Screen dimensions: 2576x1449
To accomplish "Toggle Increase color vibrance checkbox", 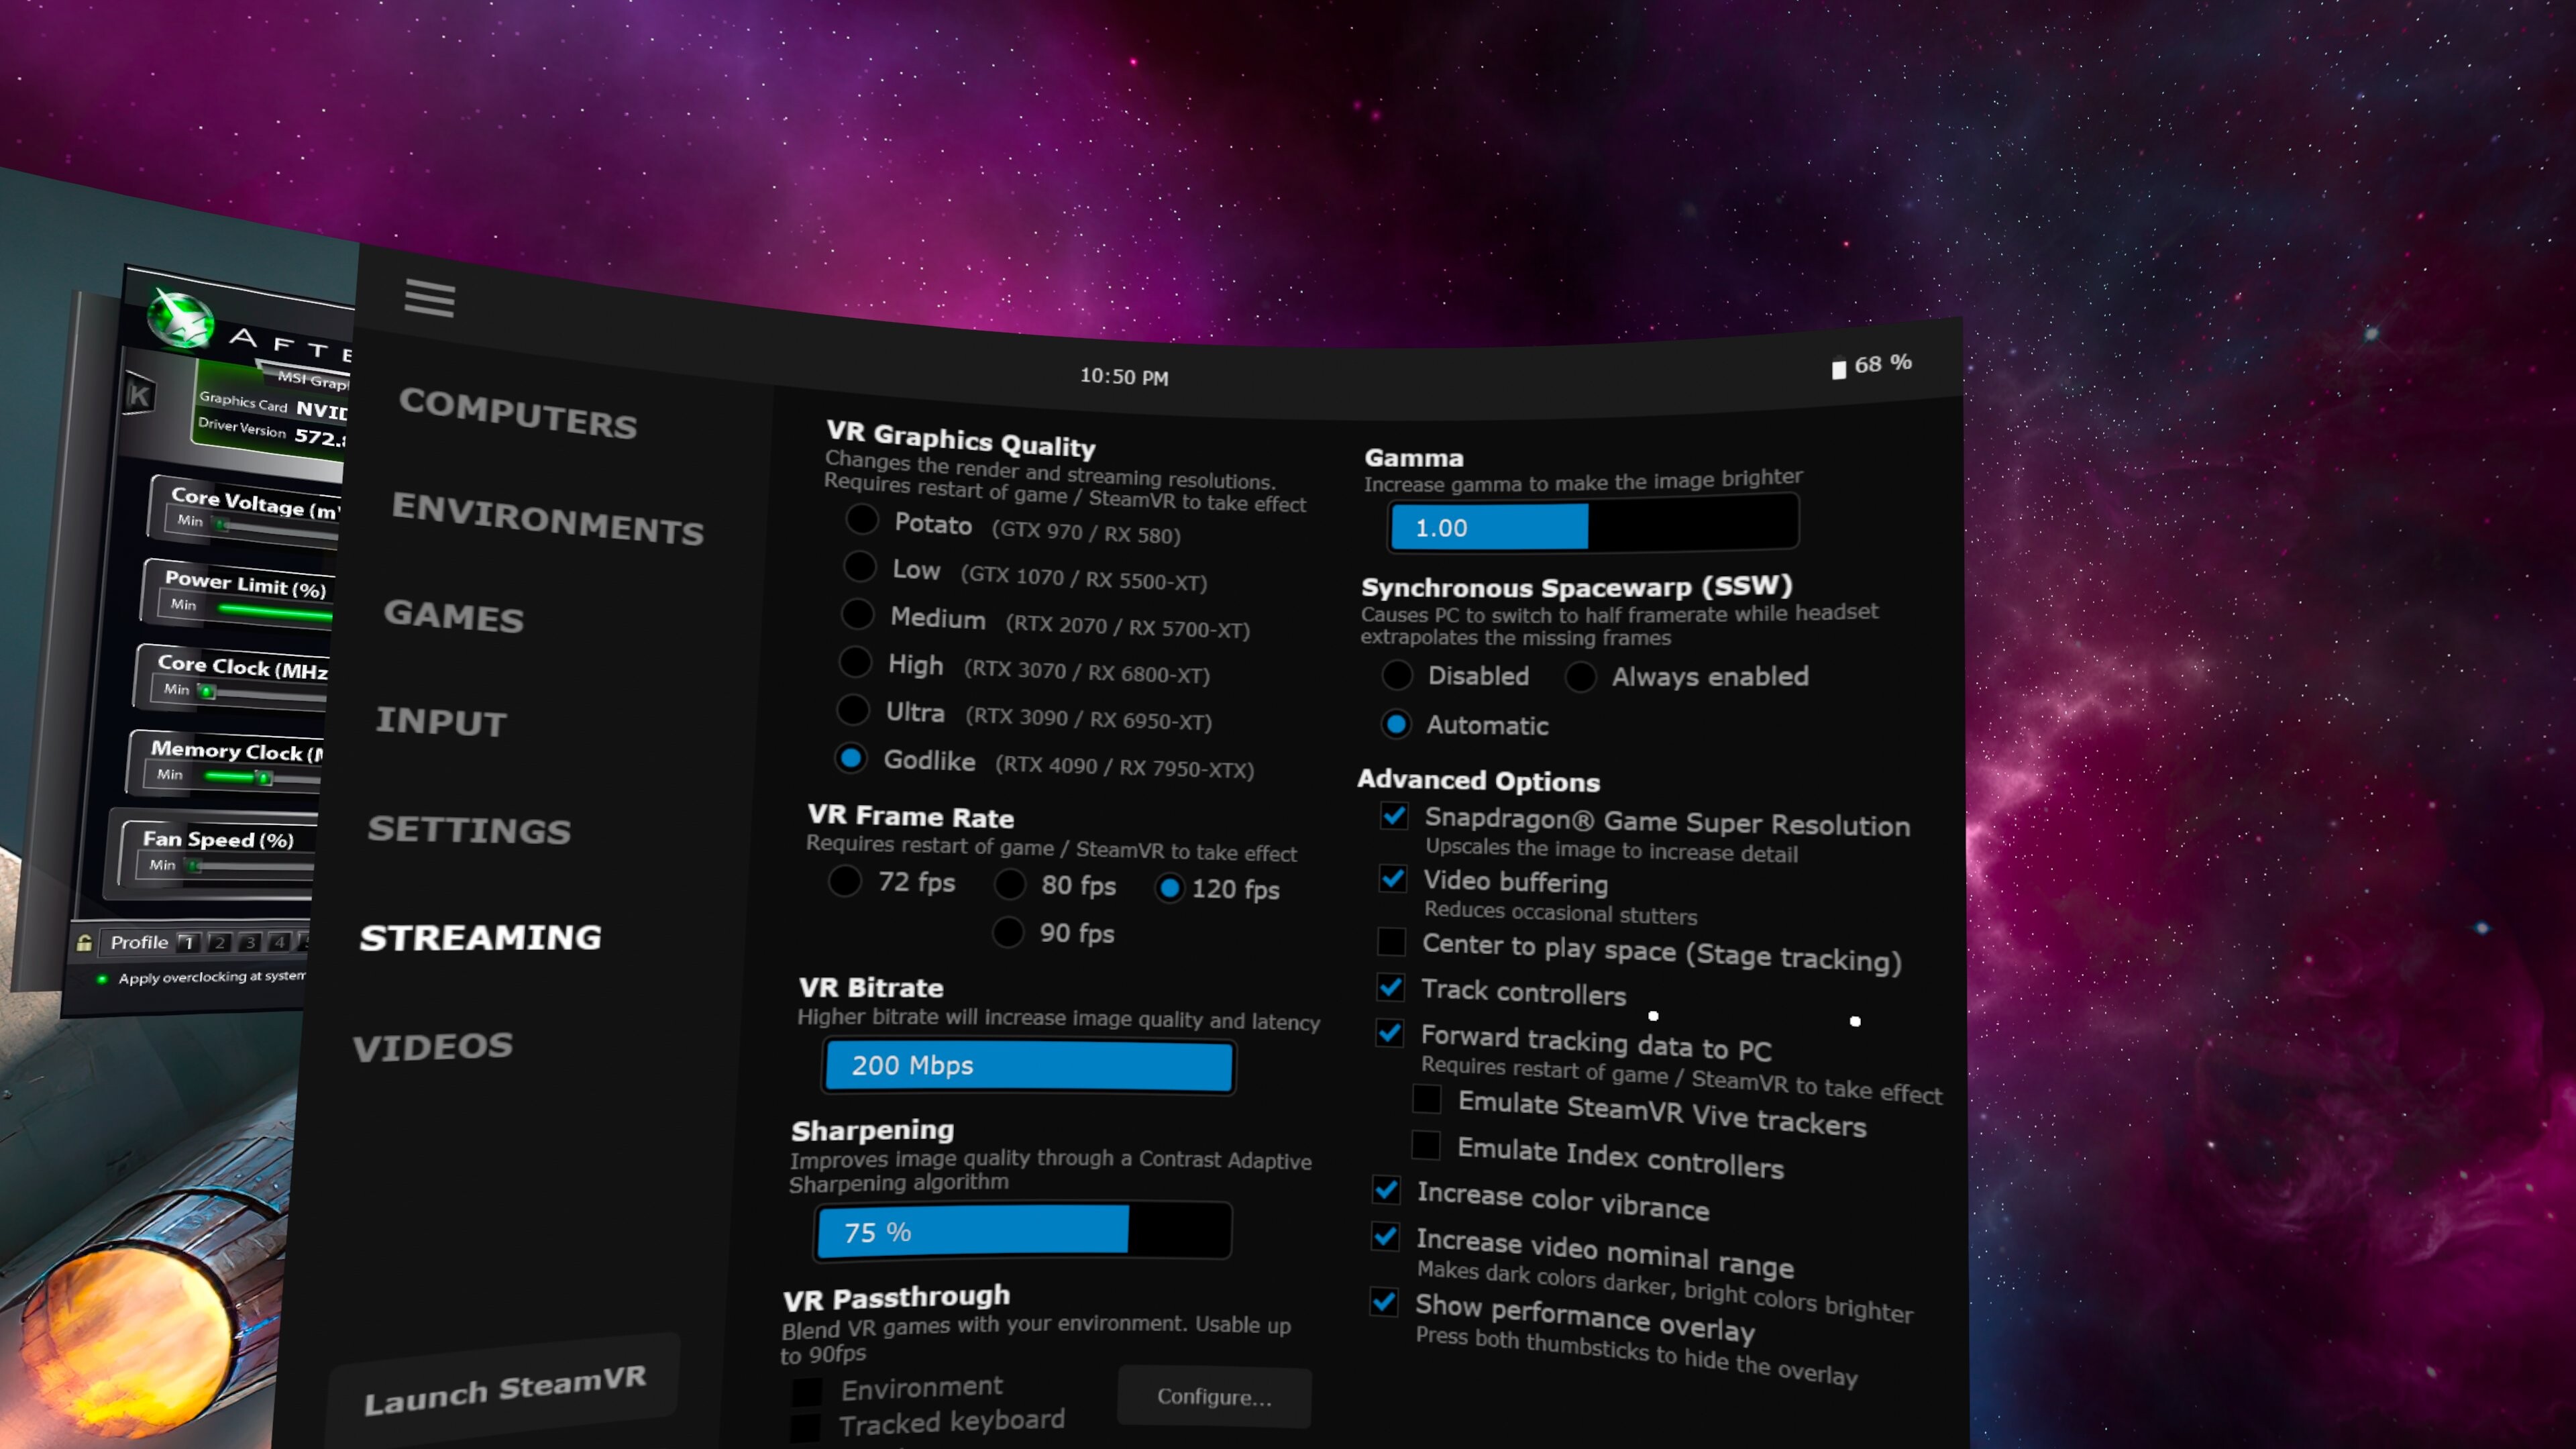I will (1386, 1190).
